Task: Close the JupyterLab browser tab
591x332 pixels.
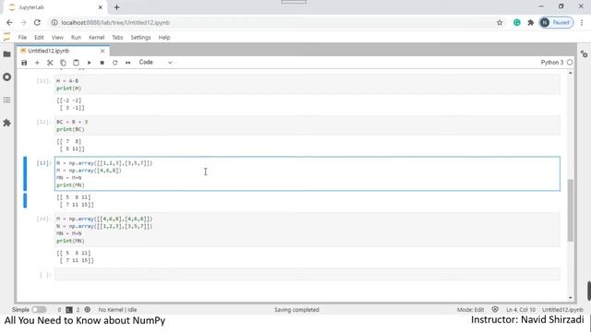Action: pyautogui.click(x=101, y=7)
